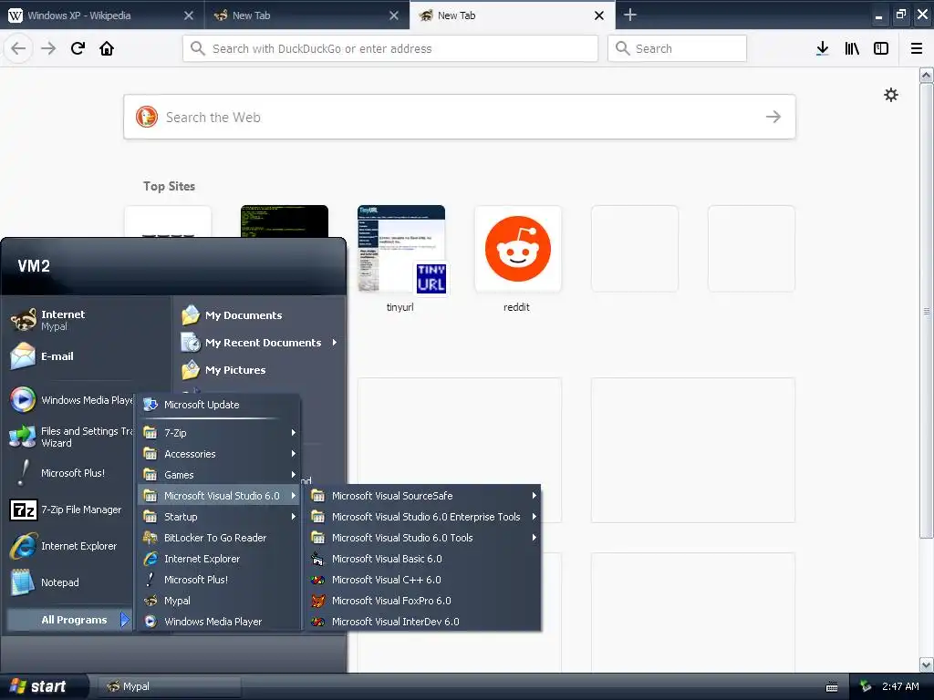Open the tinyurl top site tile

(401, 249)
